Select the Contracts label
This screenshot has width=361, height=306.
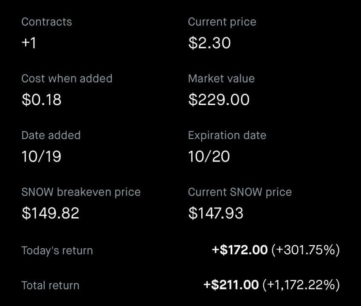pyautogui.click(x=47, y=22)
